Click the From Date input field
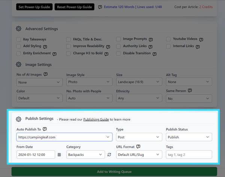225x177 pixels. coord(36,154)
